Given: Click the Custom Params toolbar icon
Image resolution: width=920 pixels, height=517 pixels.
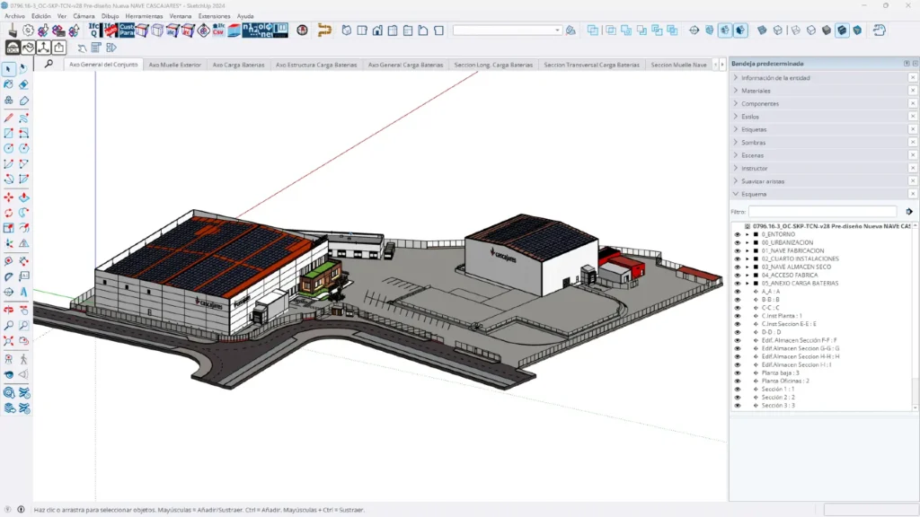Looking at the screenshot, I should coord(126,30).
